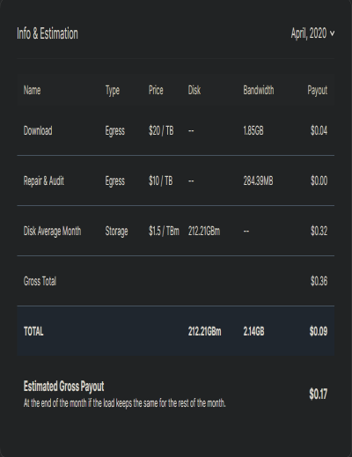Click the 284.39MB repair bandwidth value
This screenshot has height=457, width=352.
tap(258, 181)
